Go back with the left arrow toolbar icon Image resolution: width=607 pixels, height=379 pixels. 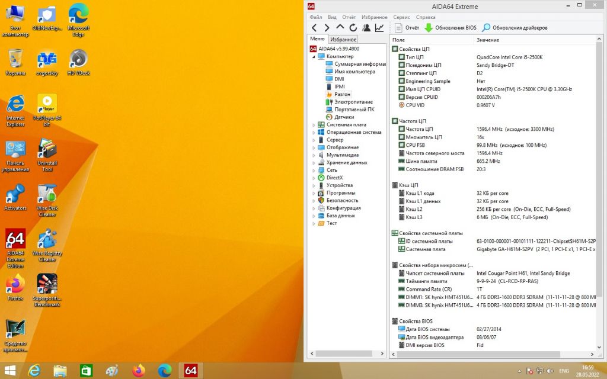314,28
